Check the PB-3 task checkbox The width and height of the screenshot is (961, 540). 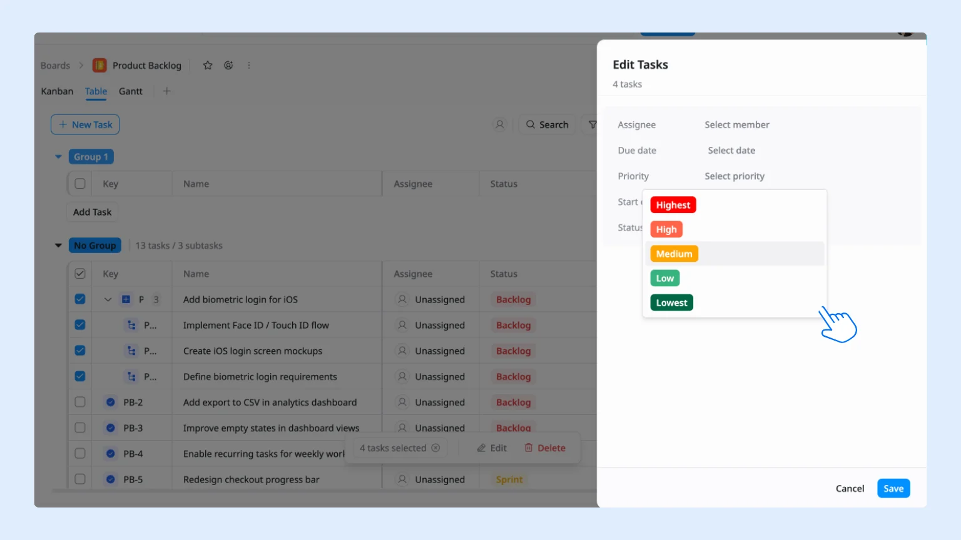(x=80, y=427)
